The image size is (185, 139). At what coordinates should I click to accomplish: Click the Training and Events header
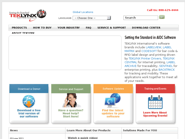click(155, 89)
